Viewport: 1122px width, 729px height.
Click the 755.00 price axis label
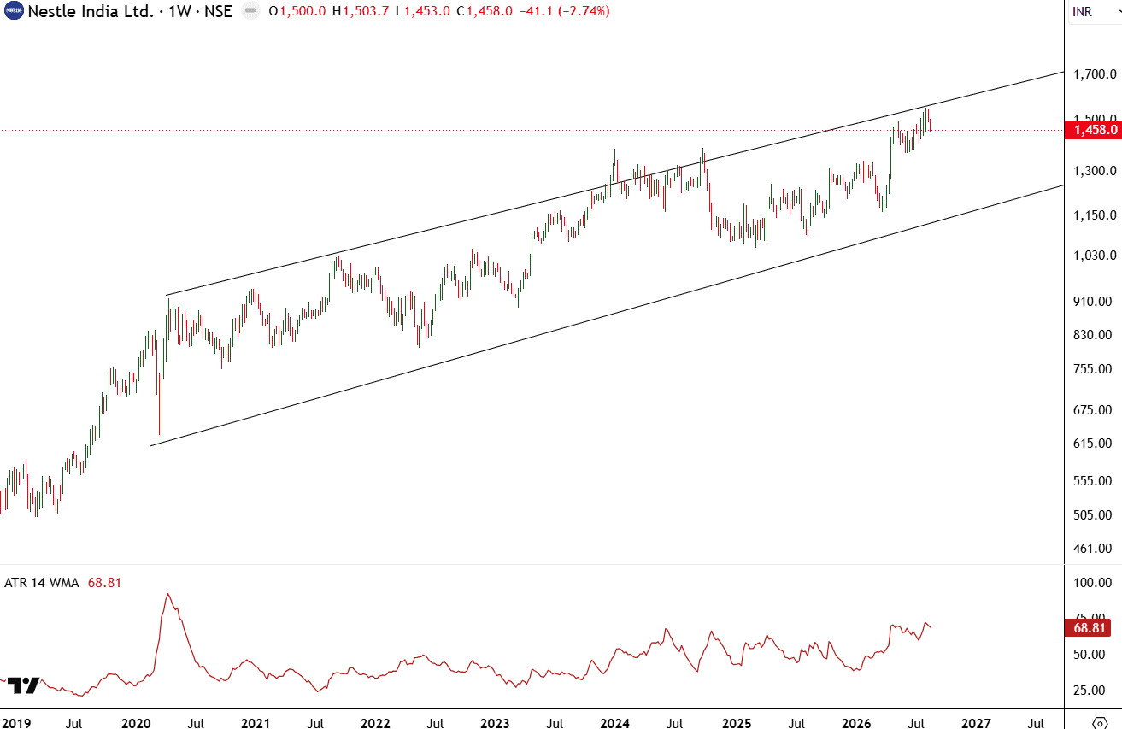(1094, 369)
